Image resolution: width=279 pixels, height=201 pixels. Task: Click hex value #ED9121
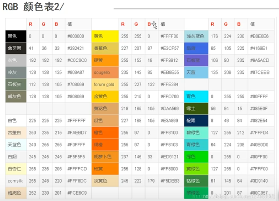point(169,157)
